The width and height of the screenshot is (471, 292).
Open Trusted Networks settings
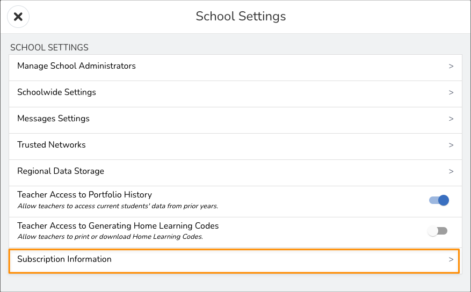pos(52,145)
